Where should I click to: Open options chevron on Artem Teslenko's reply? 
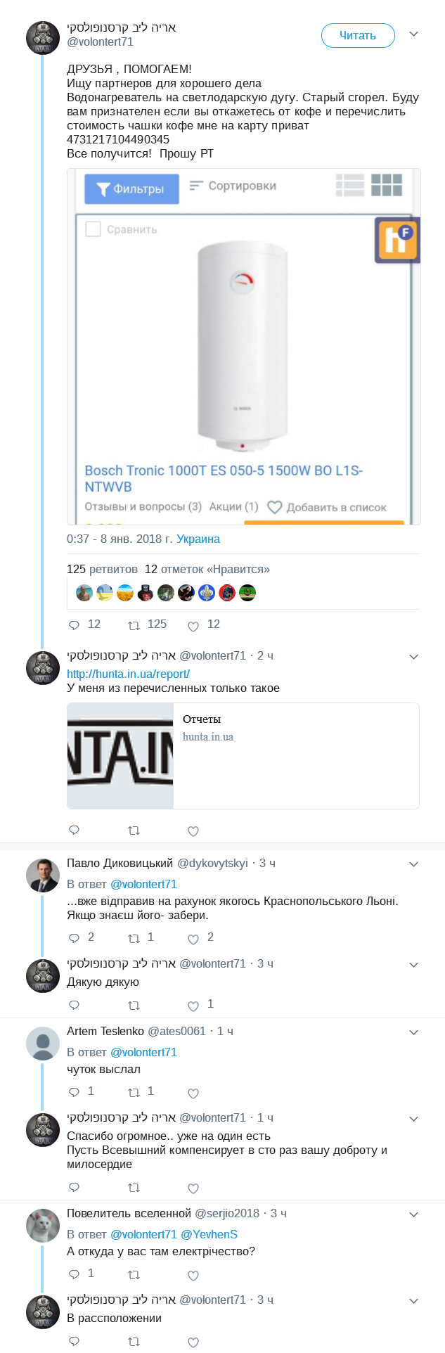414,1032
